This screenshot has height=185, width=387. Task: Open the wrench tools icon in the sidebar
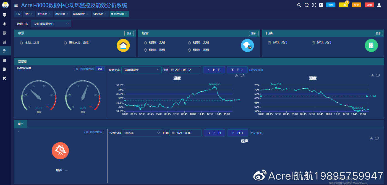[x=4, y=78]
